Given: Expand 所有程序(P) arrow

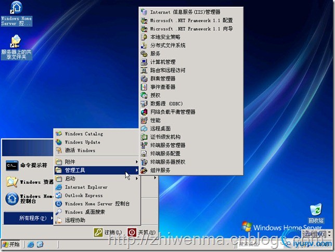Looking at the screenshot, I should [x=51, y=218].
